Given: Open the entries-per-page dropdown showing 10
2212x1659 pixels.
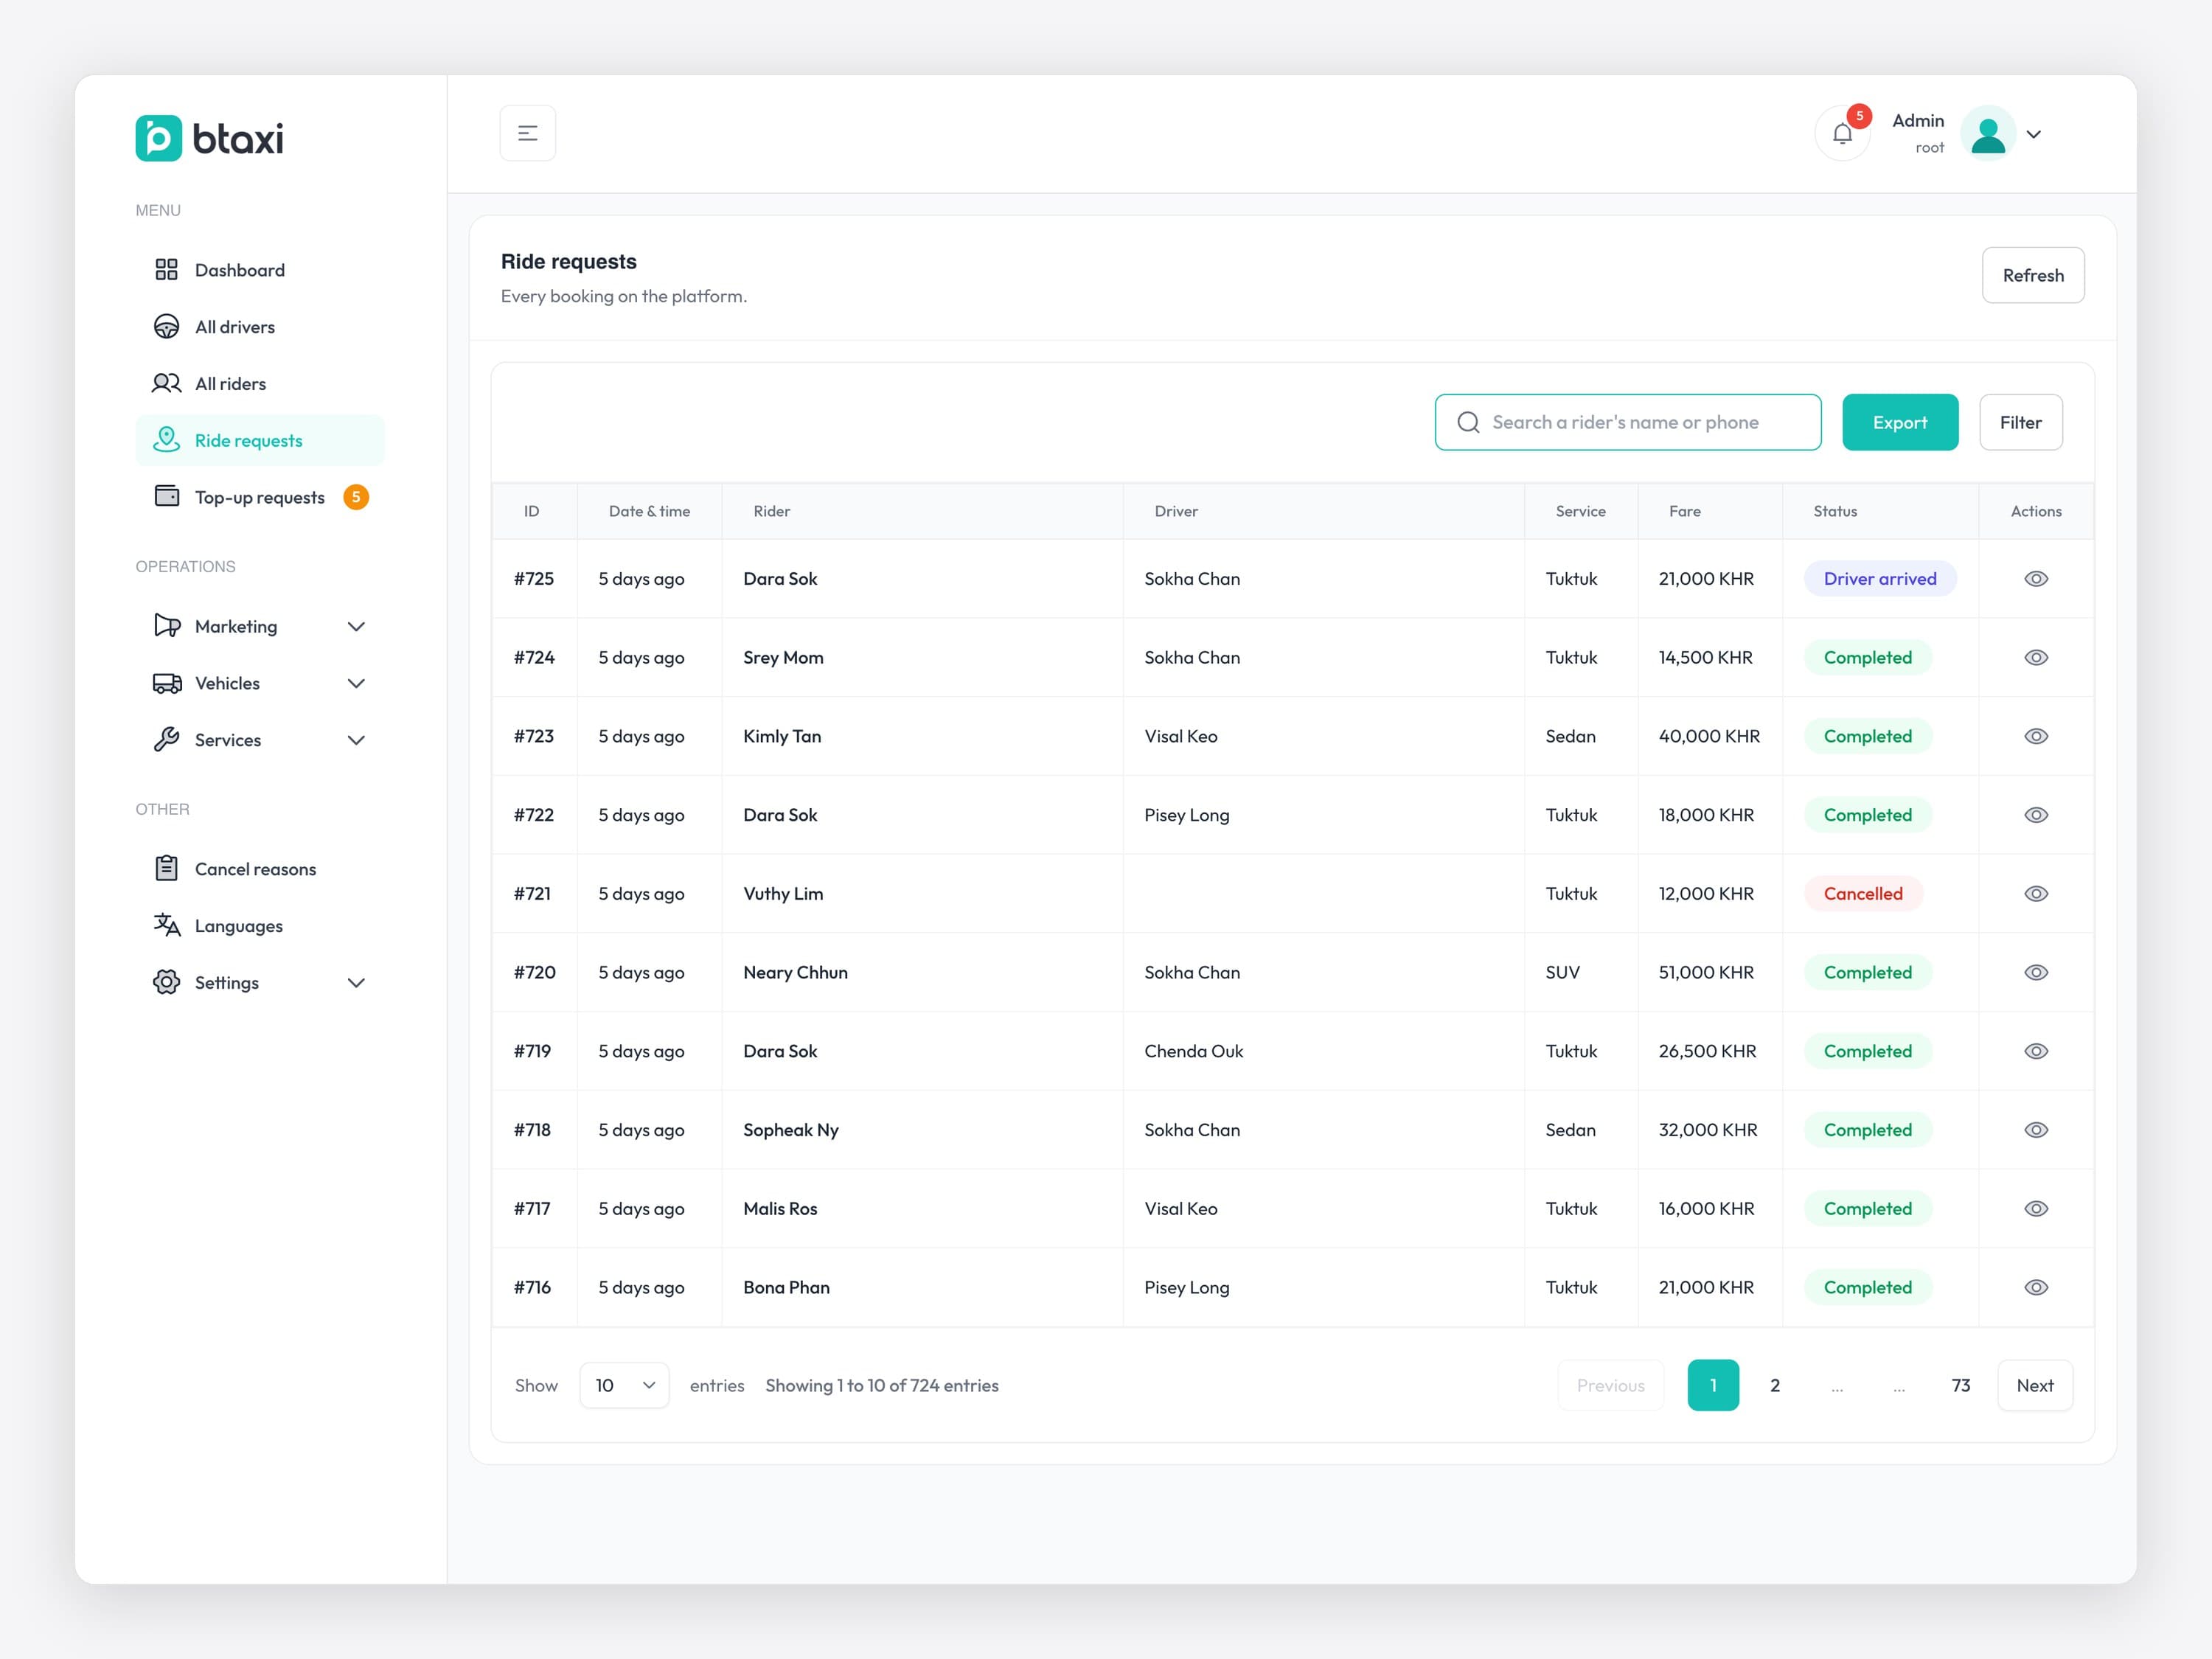Looking at the screenshot, I should 624,1385.
